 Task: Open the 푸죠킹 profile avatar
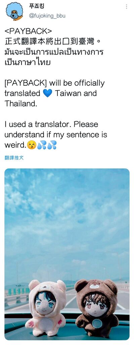pyautogui.click(x=14, y=11)
